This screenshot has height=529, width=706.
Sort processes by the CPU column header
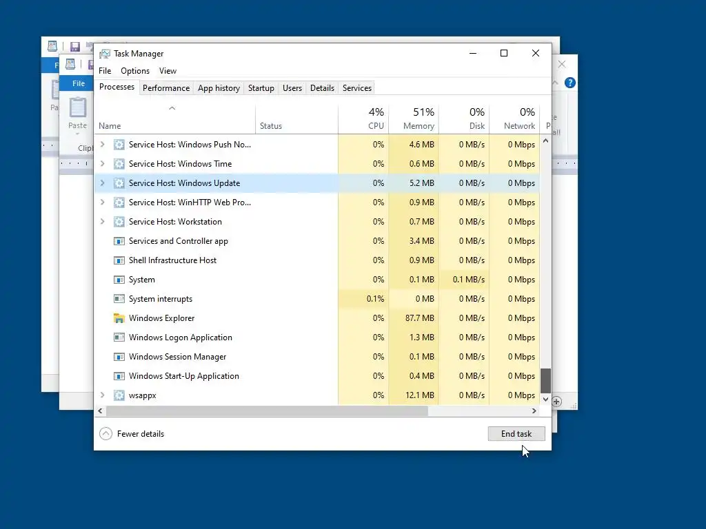[x=363, y=118]
